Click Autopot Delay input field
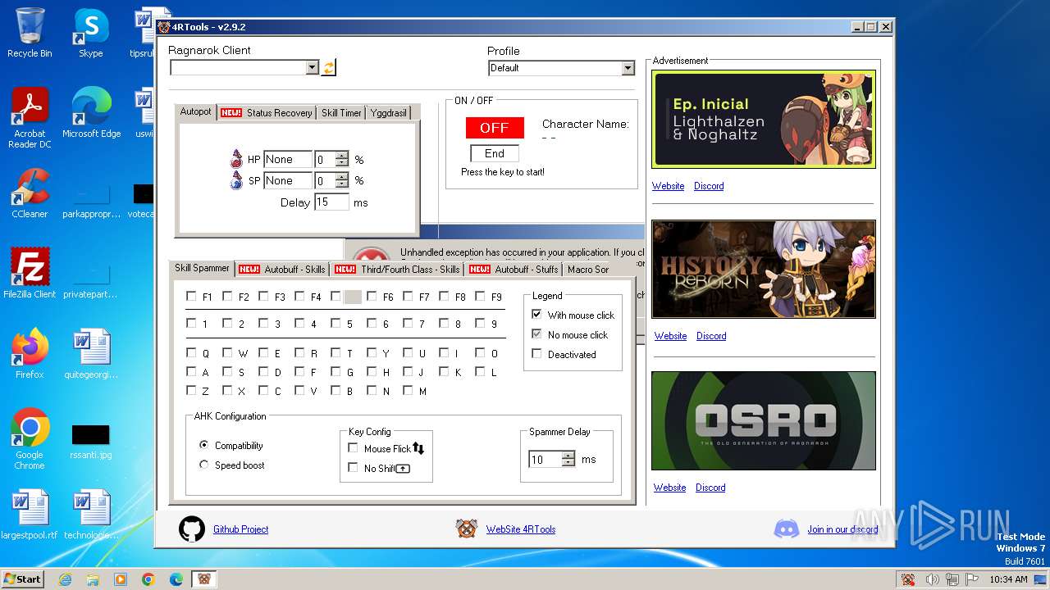Image resolution: width=1050 pixels, height=590 pixels. pos(332,202)
